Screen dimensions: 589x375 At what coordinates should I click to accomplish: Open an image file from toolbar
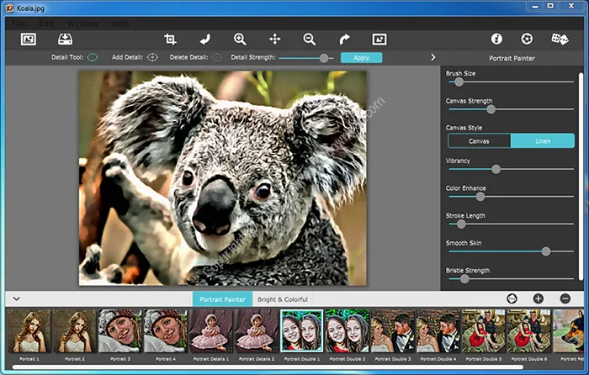pyautogui.click(x=29, y=39)
